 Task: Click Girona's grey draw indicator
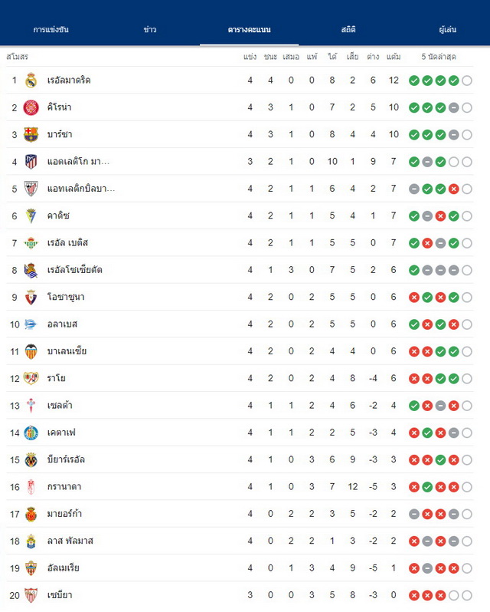(x=453, y=107)
